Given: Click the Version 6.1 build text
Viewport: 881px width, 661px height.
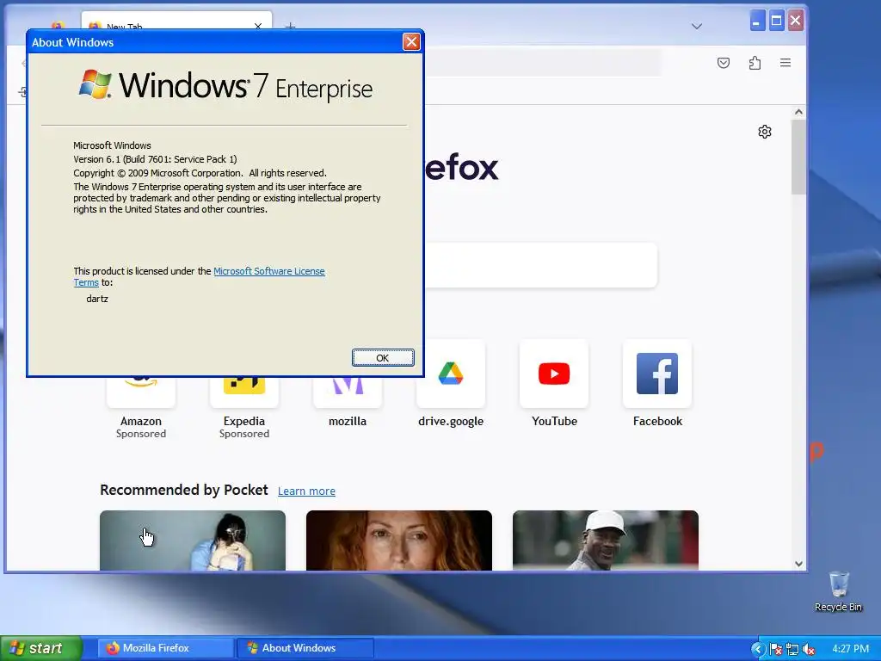Looking at the screenshot, I should [x=155, y=159].
